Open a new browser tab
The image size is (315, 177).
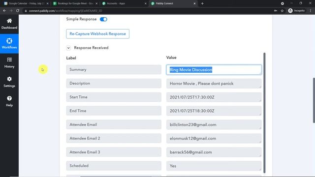click(202, 3)
